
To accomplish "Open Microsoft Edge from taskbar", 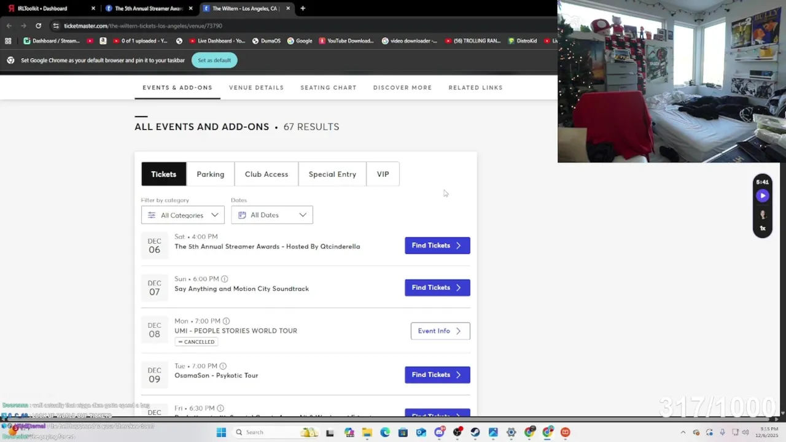I will (385, 432).
